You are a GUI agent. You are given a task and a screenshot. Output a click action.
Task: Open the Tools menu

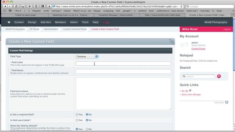point(85,22)
